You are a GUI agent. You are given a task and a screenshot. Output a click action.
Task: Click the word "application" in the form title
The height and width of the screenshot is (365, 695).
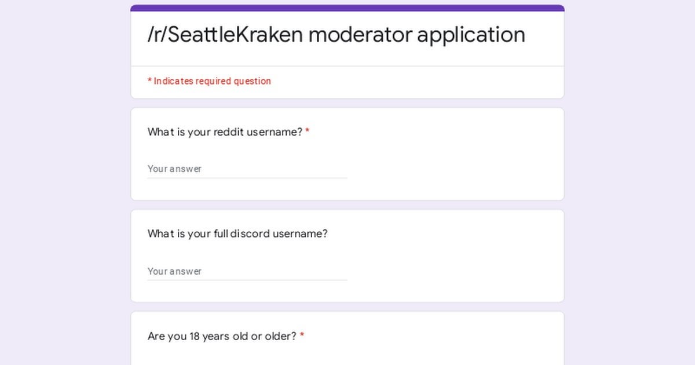(x=471, y=35)
